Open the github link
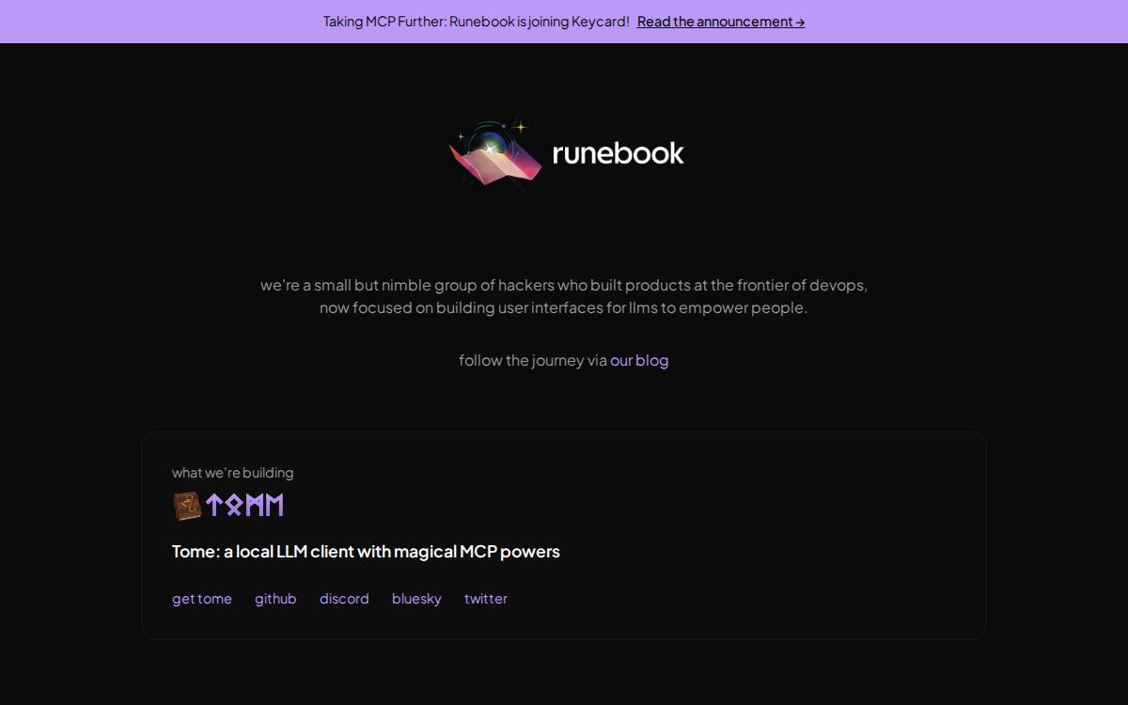 point(275,599)
